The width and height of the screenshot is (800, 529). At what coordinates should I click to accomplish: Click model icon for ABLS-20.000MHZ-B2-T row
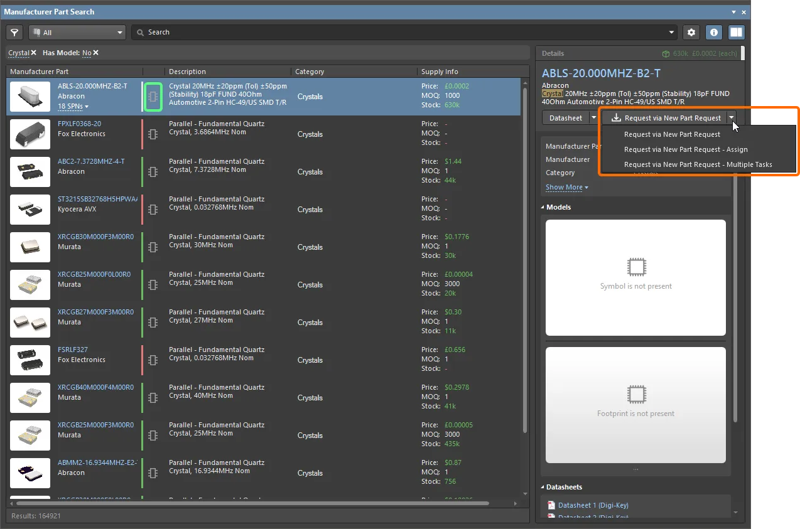(153, 97)
